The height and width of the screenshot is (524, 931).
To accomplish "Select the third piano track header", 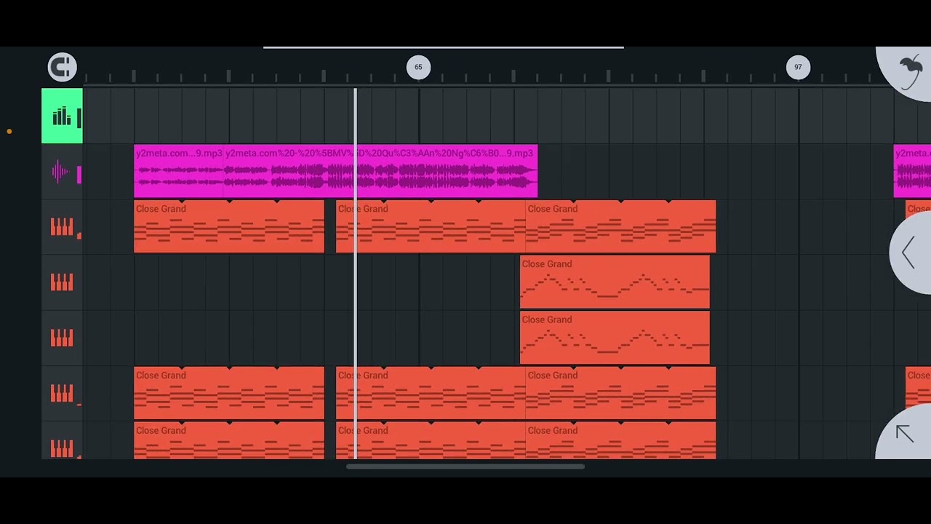I will 62,338.
